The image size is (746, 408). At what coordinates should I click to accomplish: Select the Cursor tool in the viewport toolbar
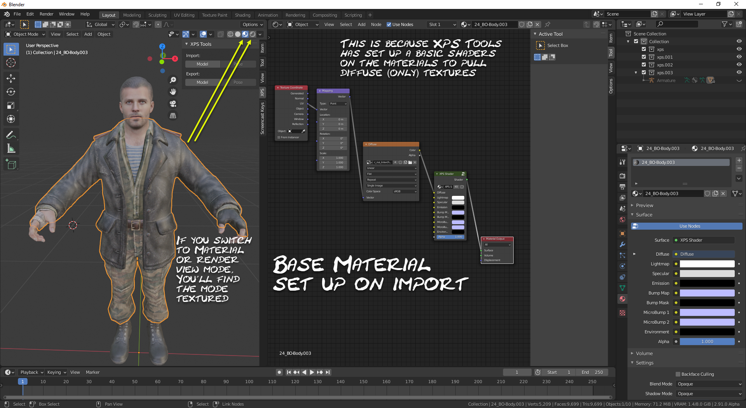point(11,63)
